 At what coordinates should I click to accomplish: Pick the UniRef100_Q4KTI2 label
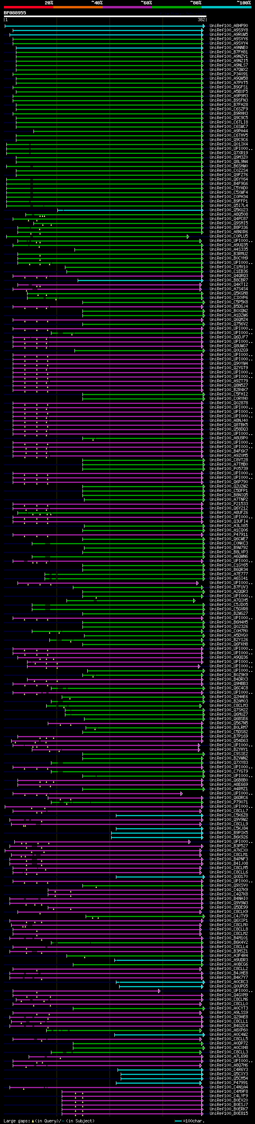pos(228,285)
